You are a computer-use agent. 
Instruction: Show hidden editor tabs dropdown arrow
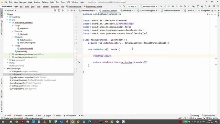[215, 11]
